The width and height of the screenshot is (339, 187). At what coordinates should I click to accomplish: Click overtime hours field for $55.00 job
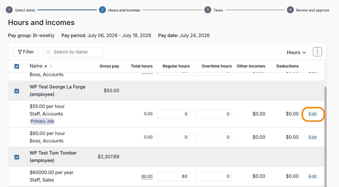pos(213,114)
